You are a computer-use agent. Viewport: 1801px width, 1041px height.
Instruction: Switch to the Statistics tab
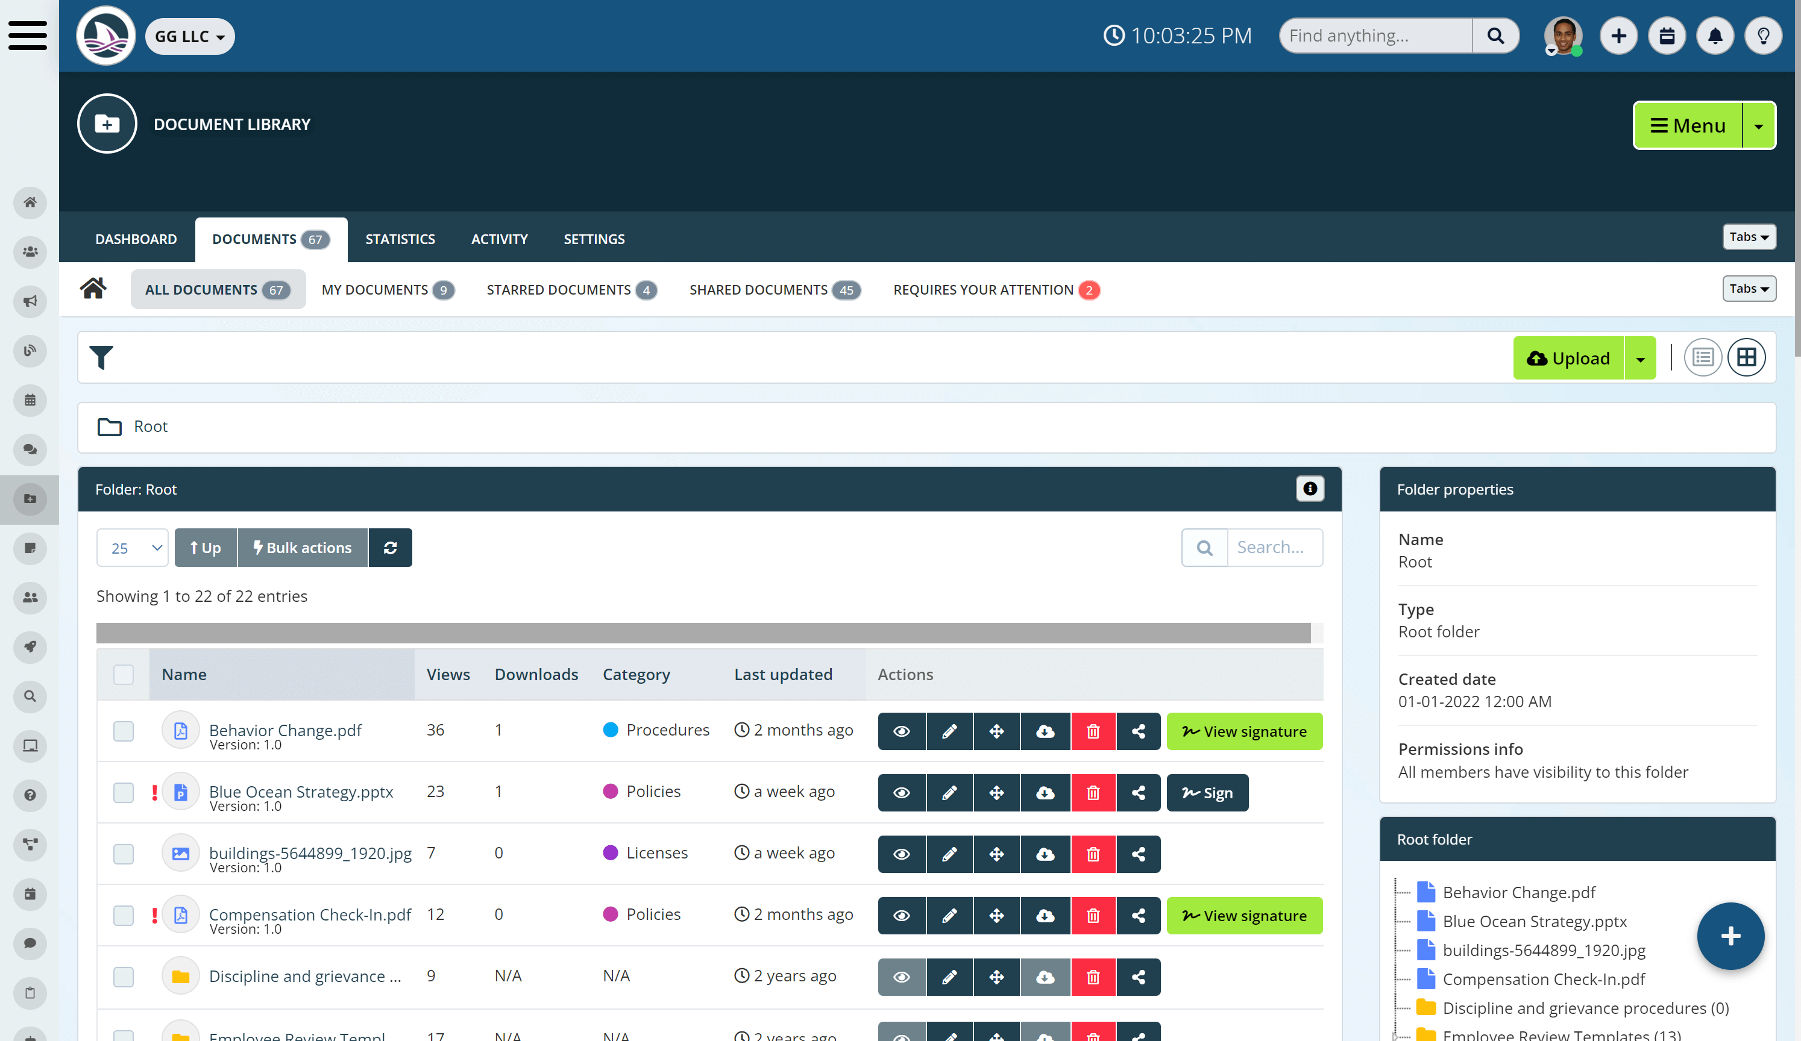click(400, 239)
